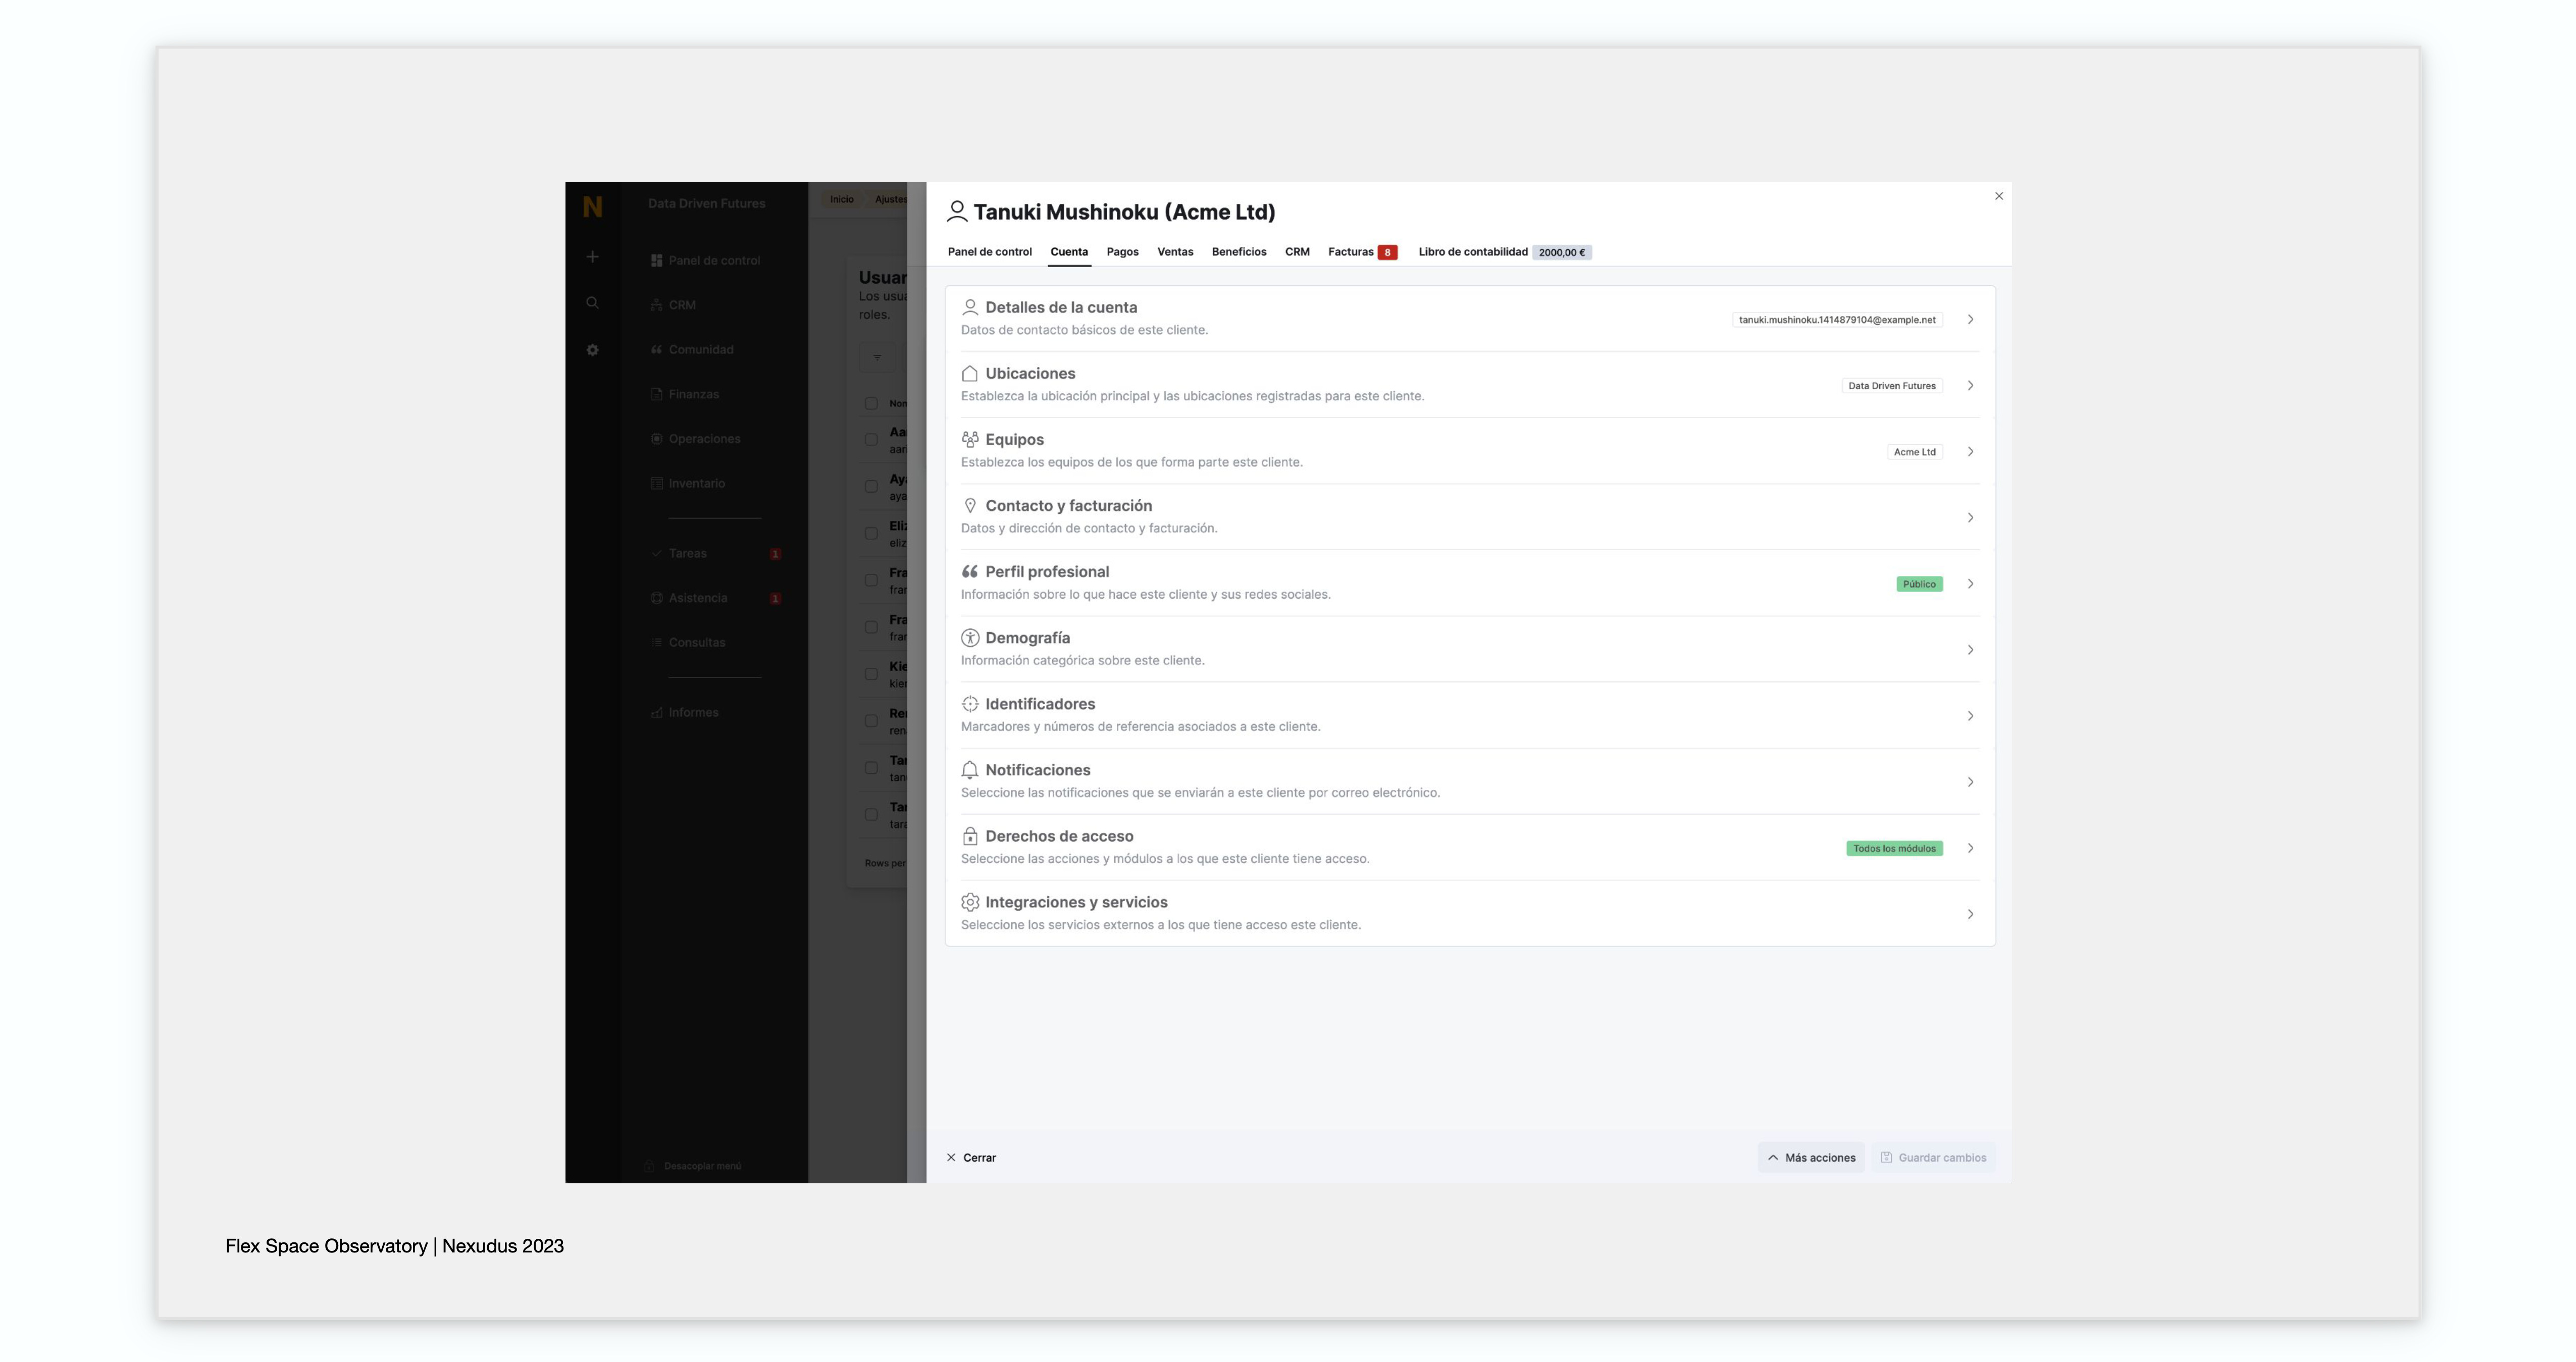Open the Ventas tab
2576x1362 pixels.
tap(1175, 252)
